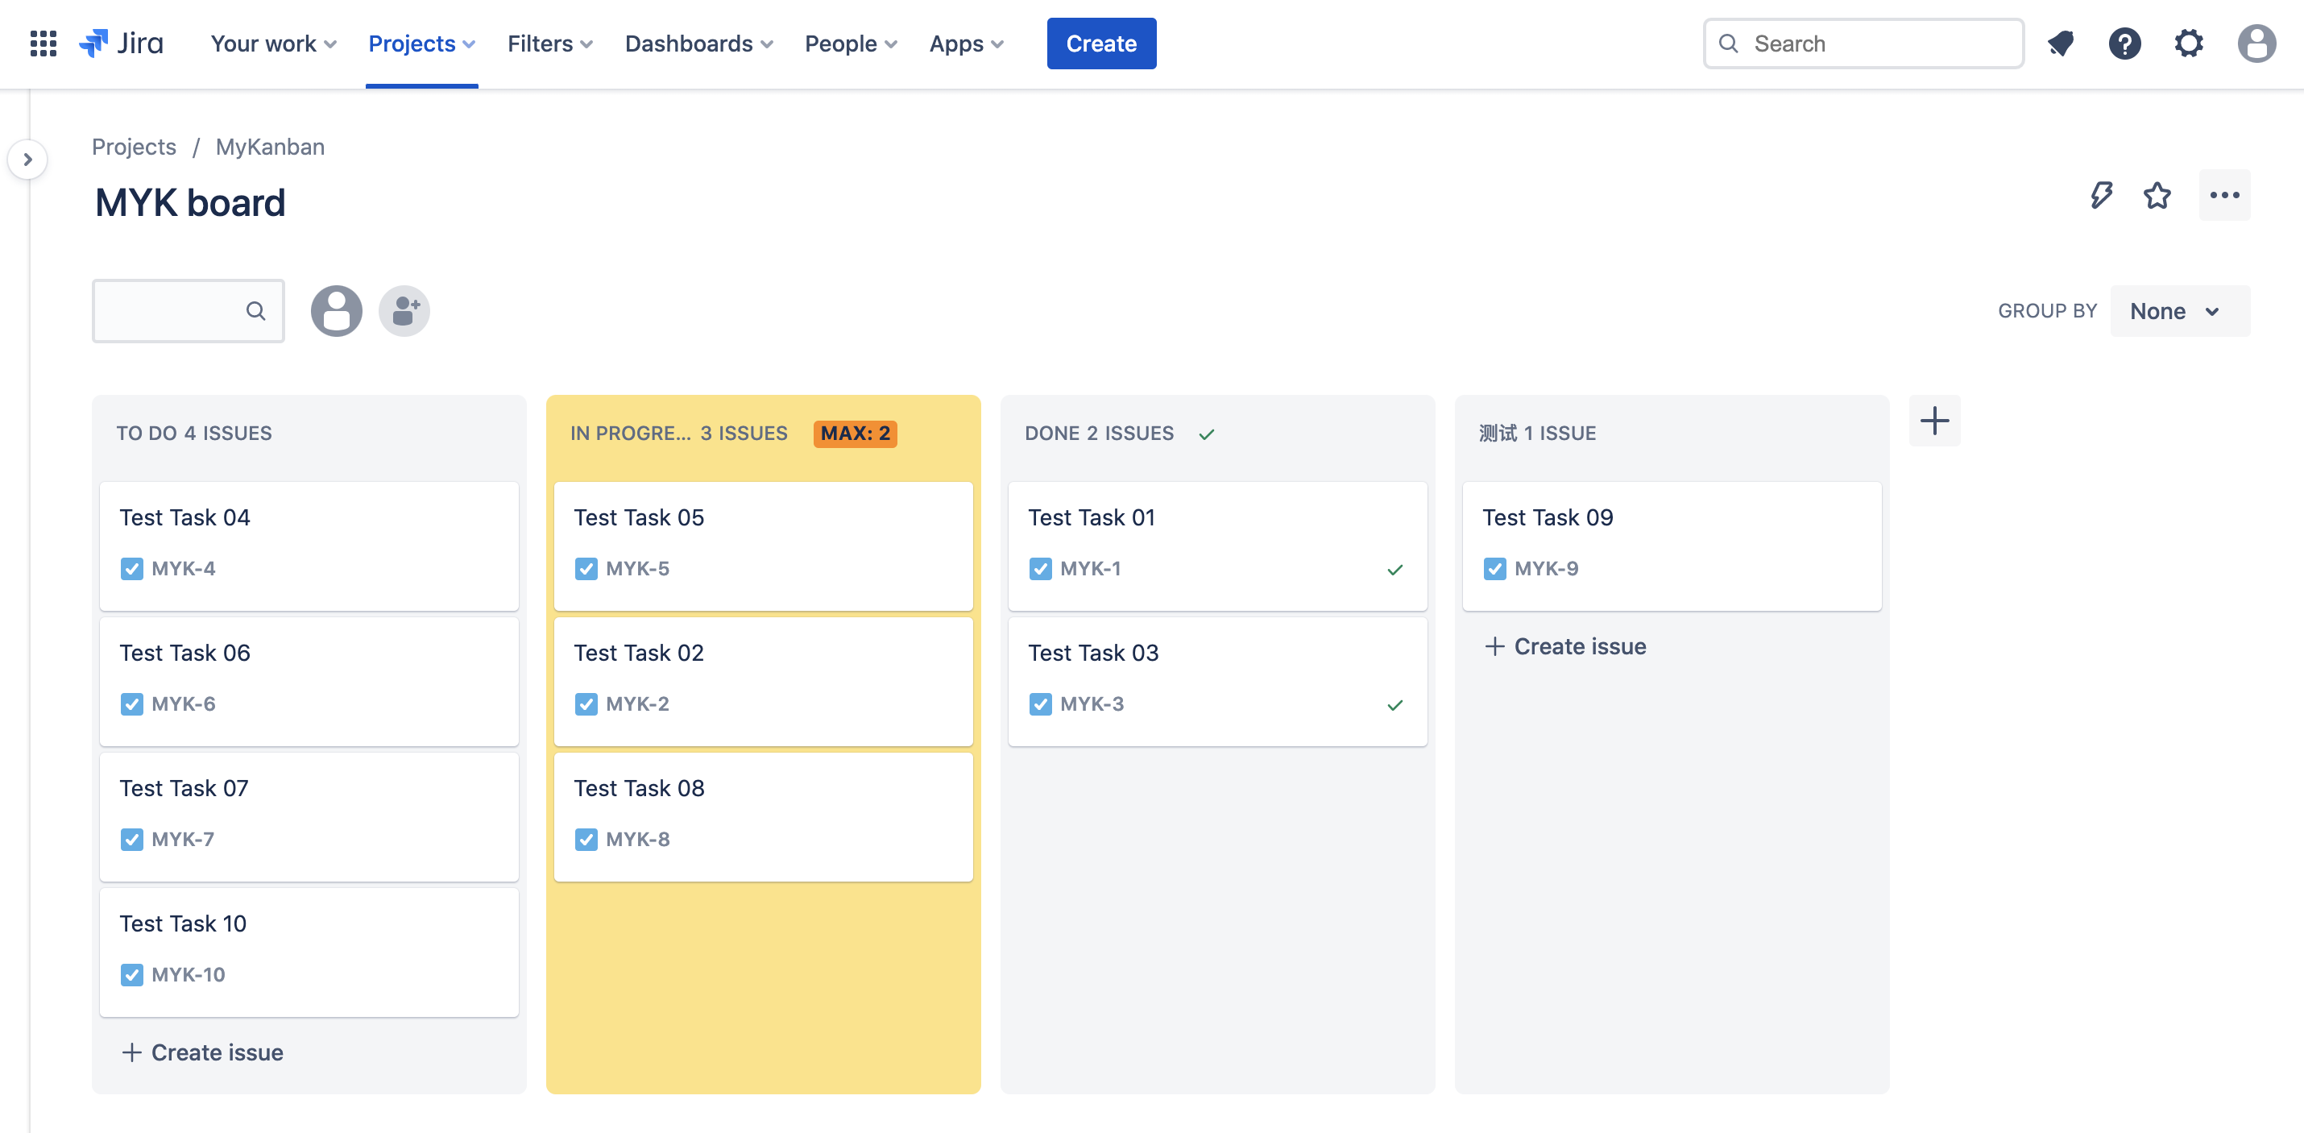
Task: Open the Filters menu
Action: tap(549, 43)
